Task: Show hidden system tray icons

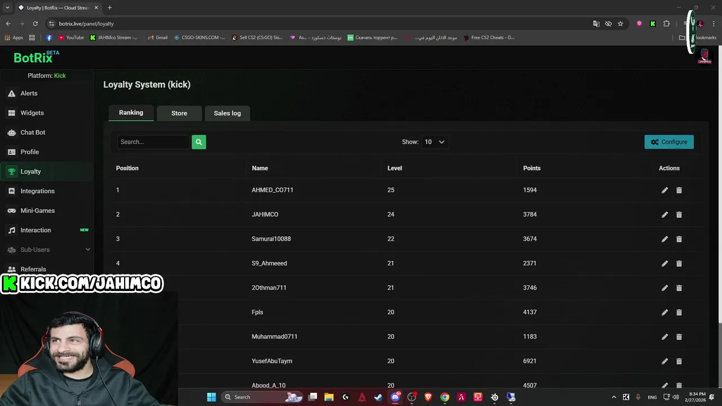Action: [x=614, y=397]
